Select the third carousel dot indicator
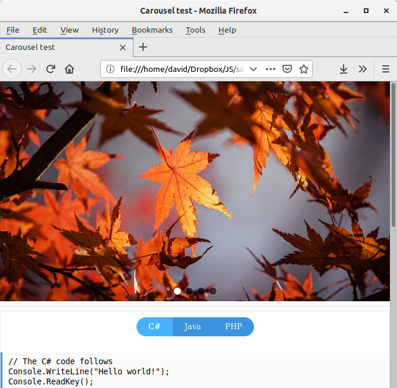397x388 pixels. click(201, 291)
